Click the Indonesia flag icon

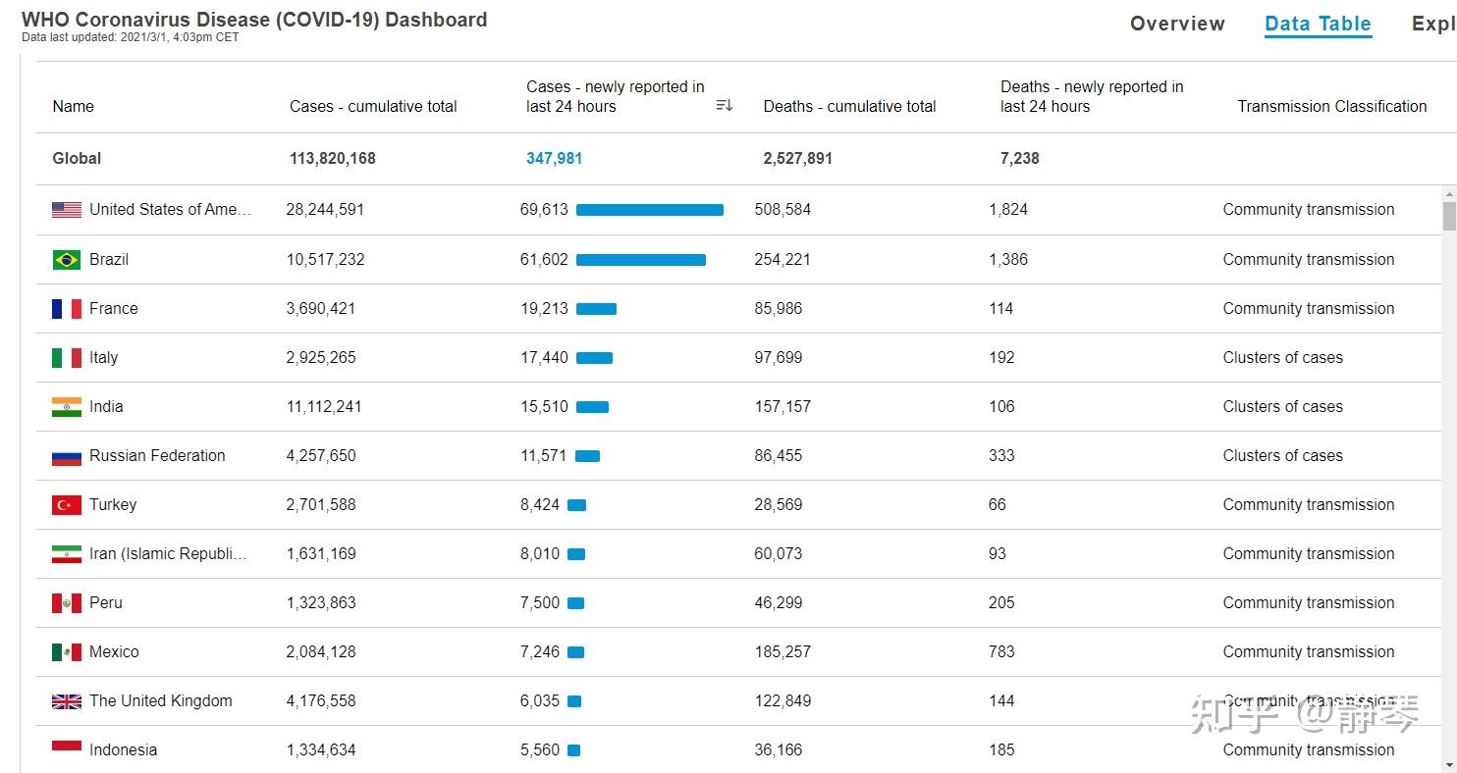[67, 750]
